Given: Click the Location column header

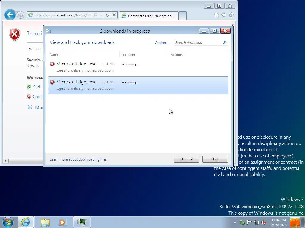Looking at the screenshot, I should pyautogui.click(x=128, y=55).
